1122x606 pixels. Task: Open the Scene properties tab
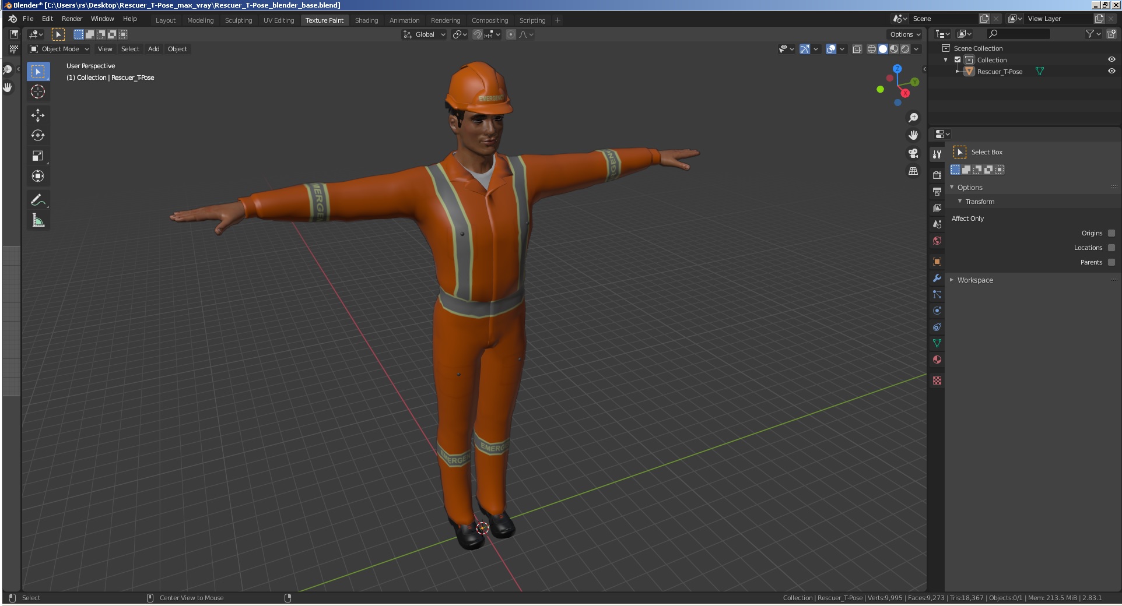[937, 224]
